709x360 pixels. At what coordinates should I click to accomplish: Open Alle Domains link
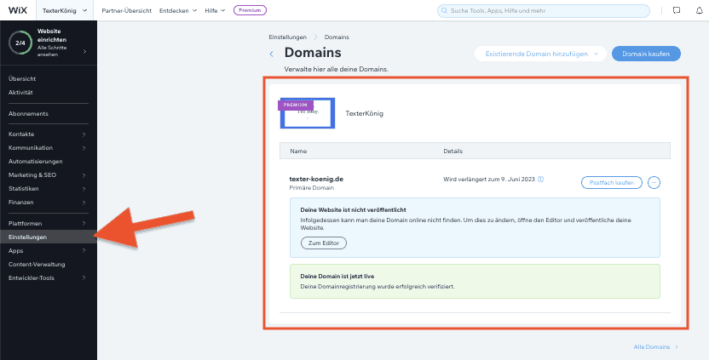(655, 347)
